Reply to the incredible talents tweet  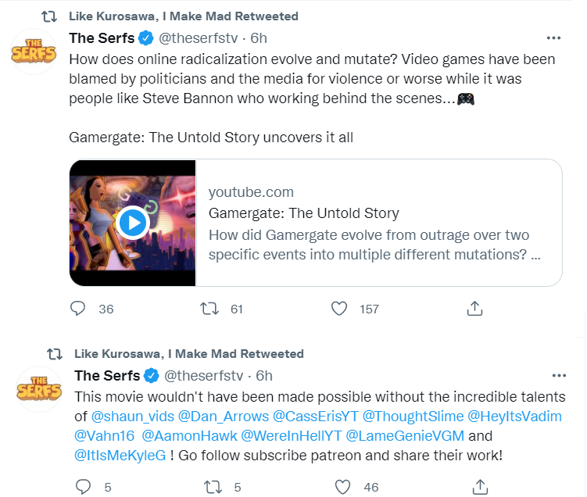(83, 487)
